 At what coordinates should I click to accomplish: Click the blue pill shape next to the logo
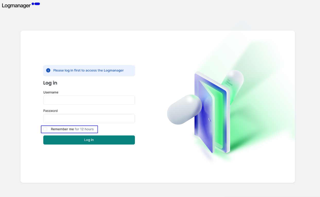[37, 3]
